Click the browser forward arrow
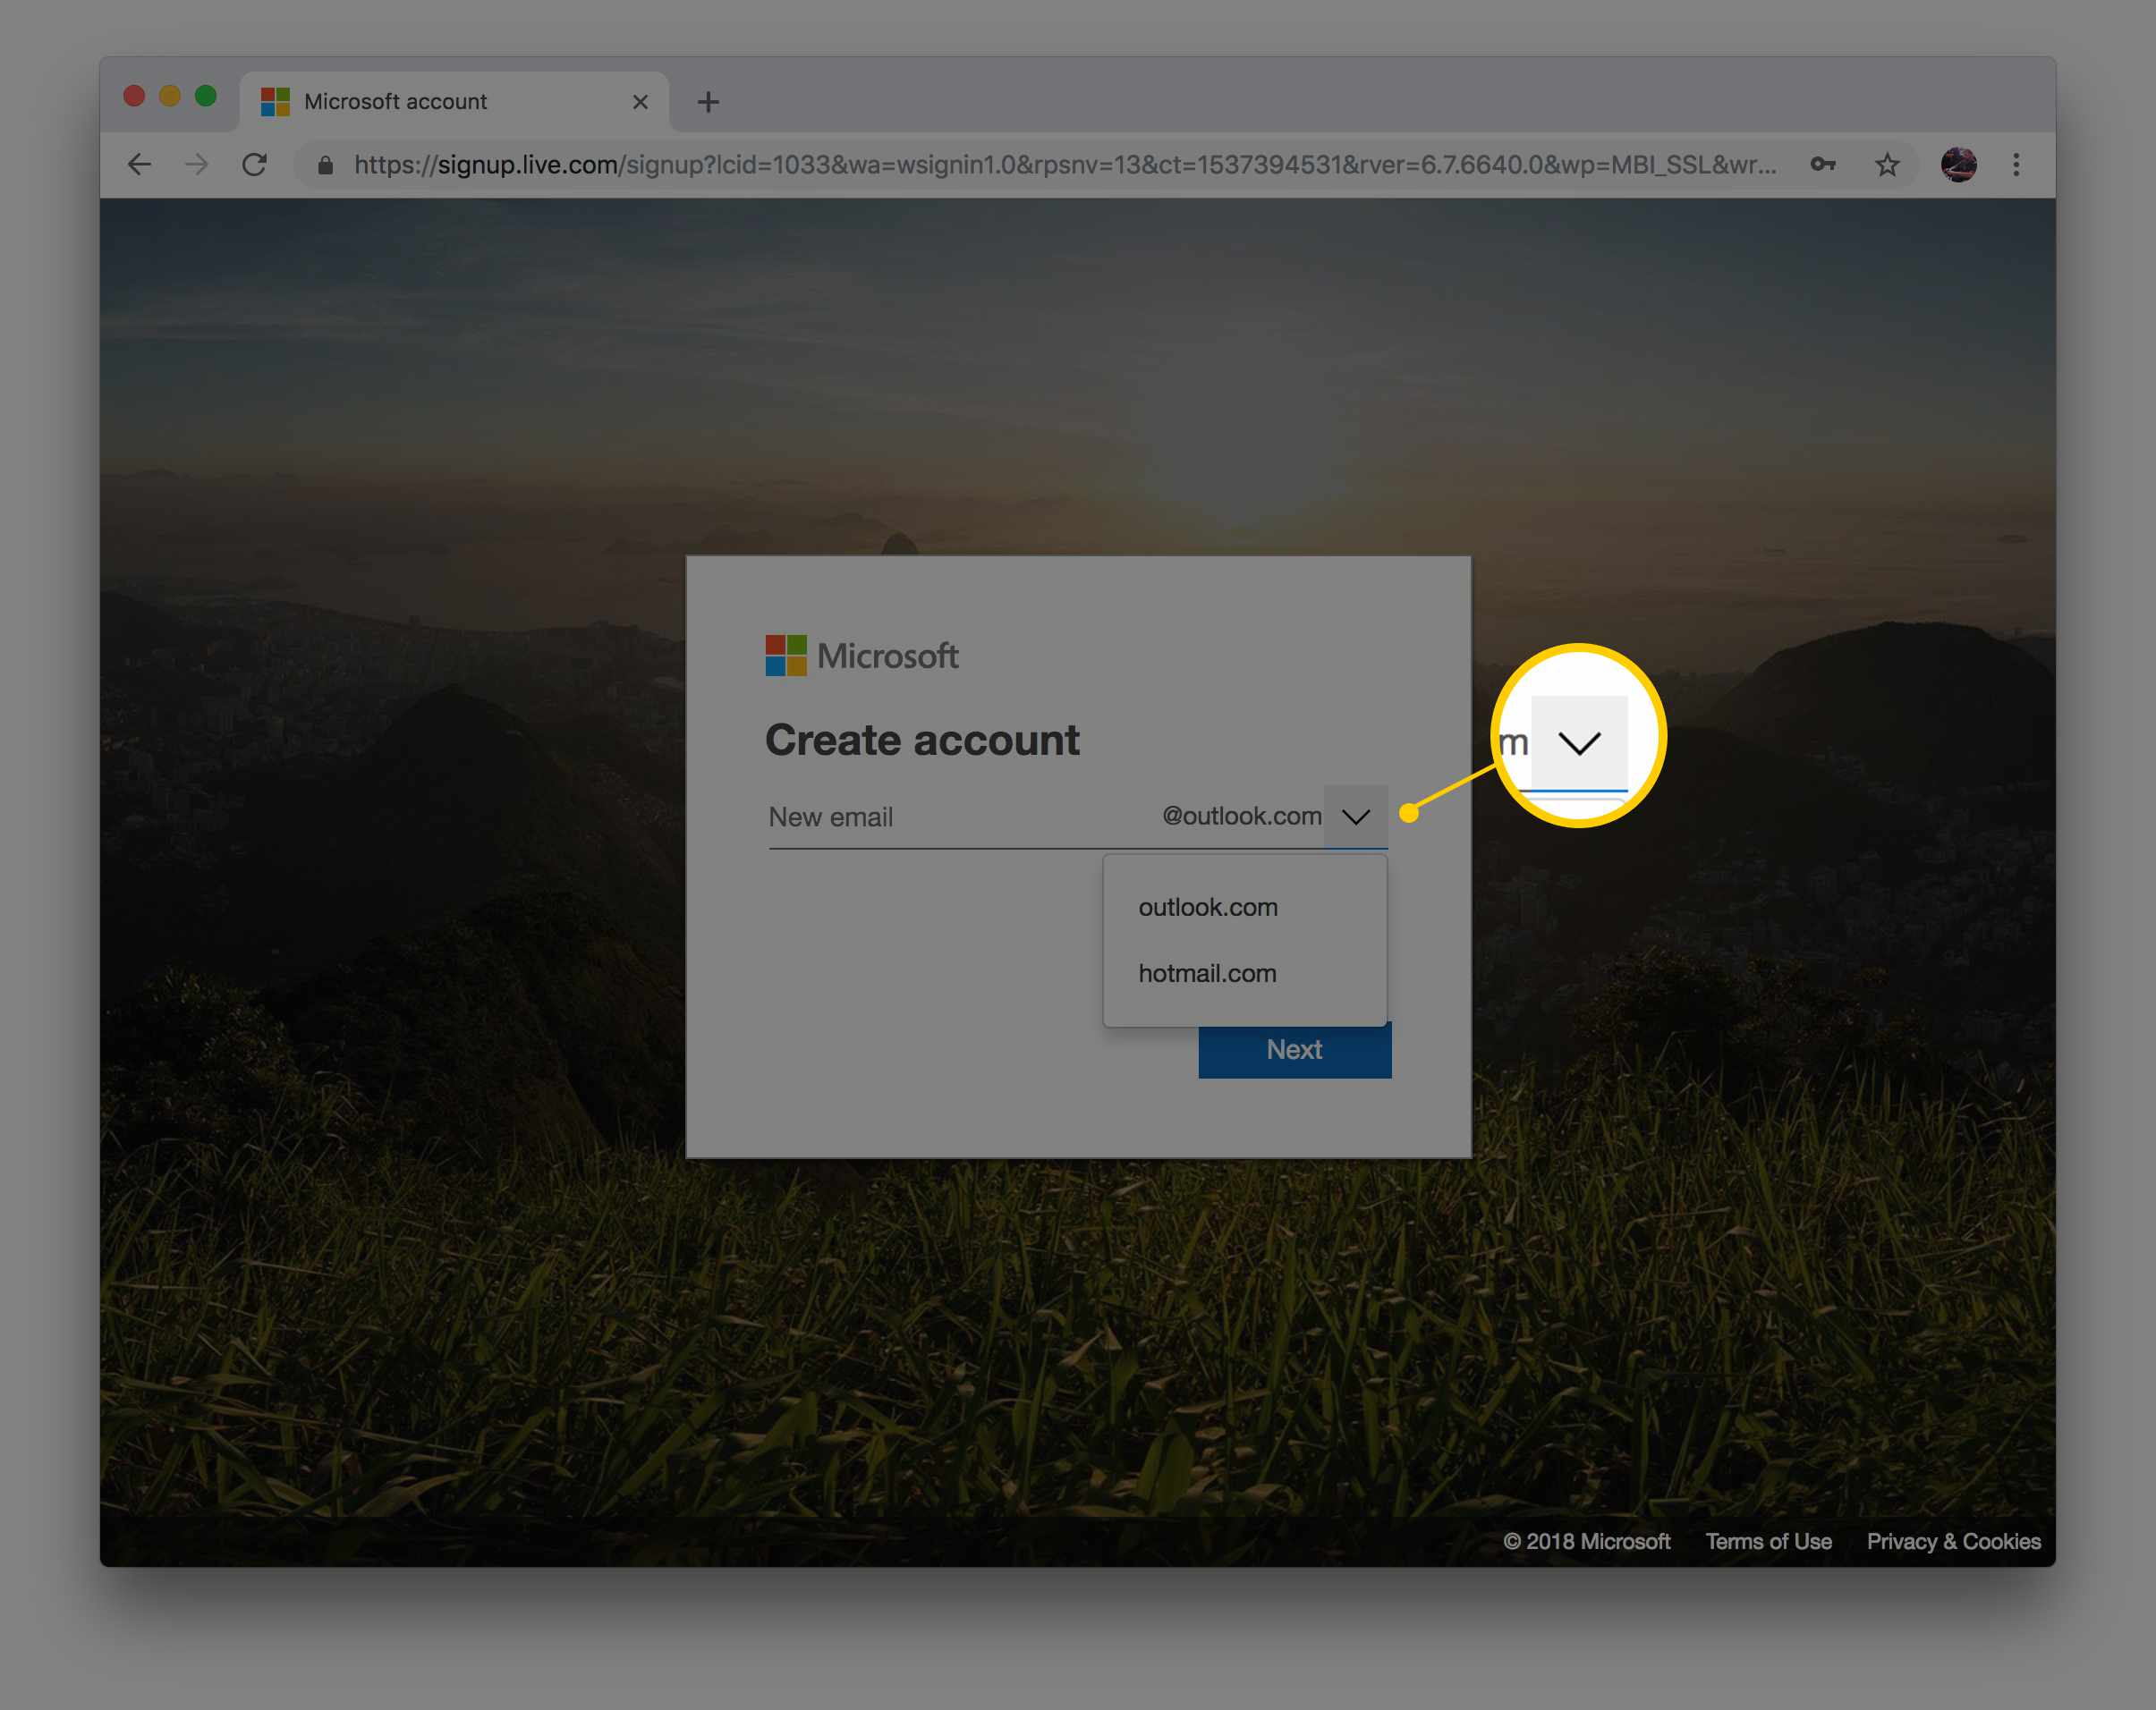 tap(197, 164)
